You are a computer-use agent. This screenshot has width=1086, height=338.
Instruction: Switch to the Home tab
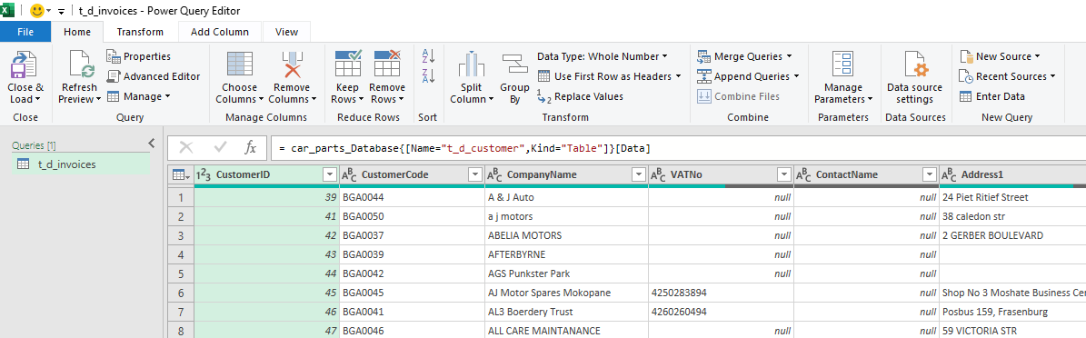click(77, 32)
